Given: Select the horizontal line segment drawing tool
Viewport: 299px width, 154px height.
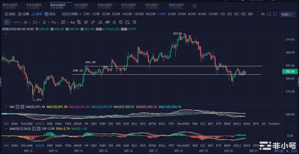Looking at the screenshot, I should [x=16, y=22].
